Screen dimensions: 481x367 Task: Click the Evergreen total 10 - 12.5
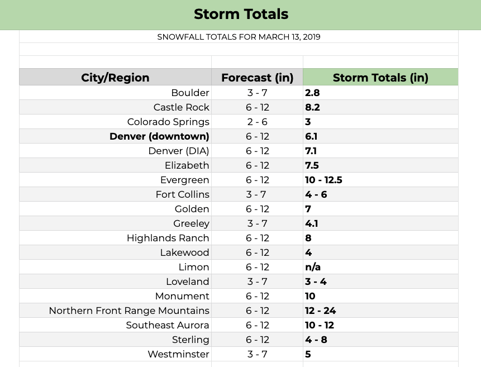click(380, 180)
